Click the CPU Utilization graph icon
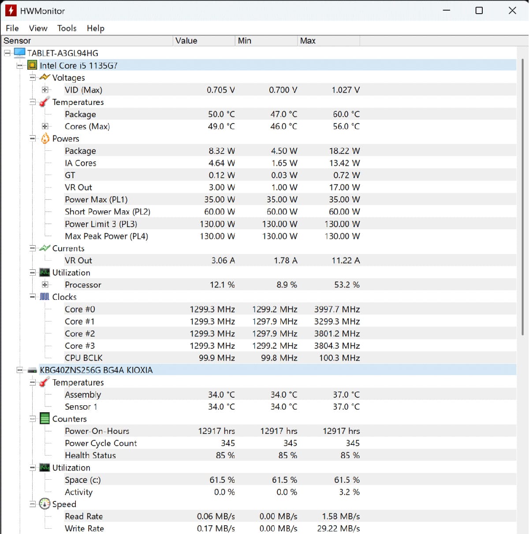529x534 pixels. pos(45,273)
